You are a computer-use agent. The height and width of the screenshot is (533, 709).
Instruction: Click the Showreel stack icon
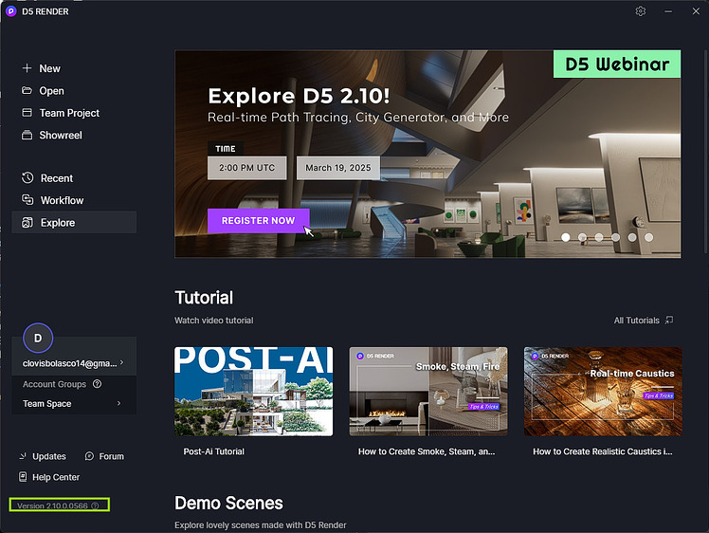(27, 135)
